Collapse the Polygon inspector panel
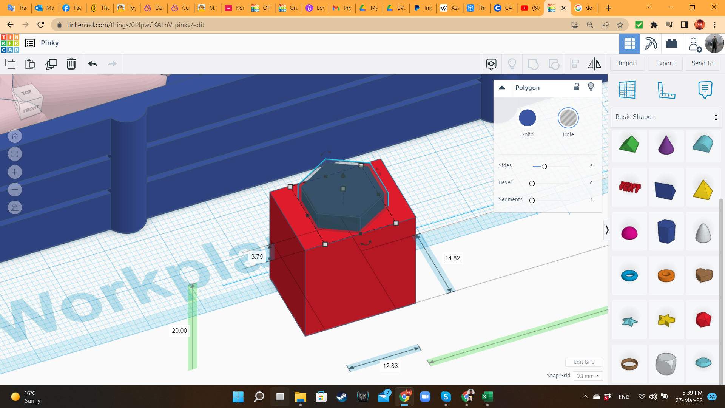 [x=502, y=88]
